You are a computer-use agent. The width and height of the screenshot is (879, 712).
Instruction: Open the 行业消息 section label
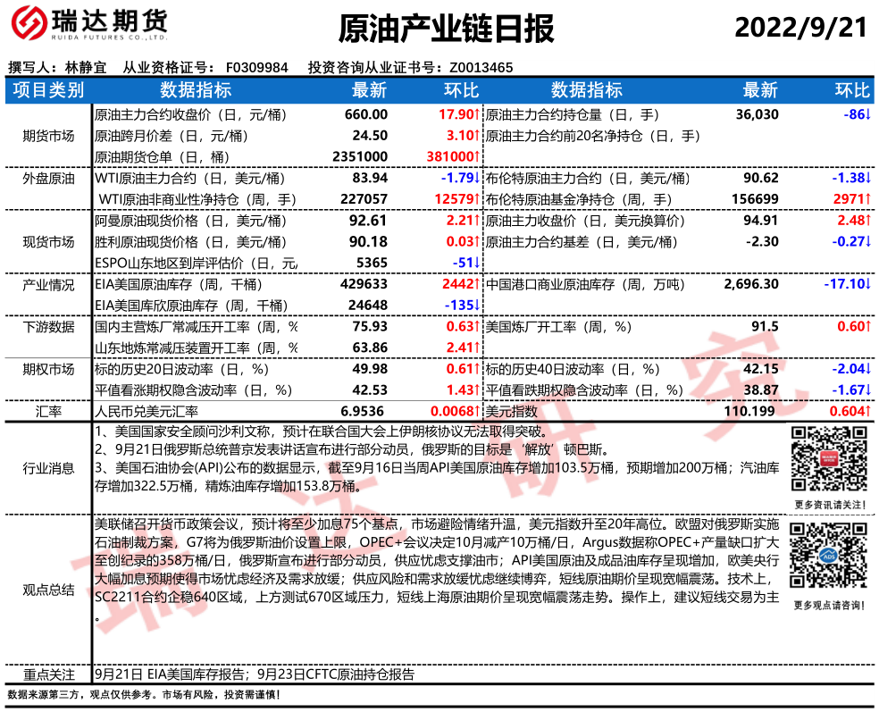coord(48,467)
